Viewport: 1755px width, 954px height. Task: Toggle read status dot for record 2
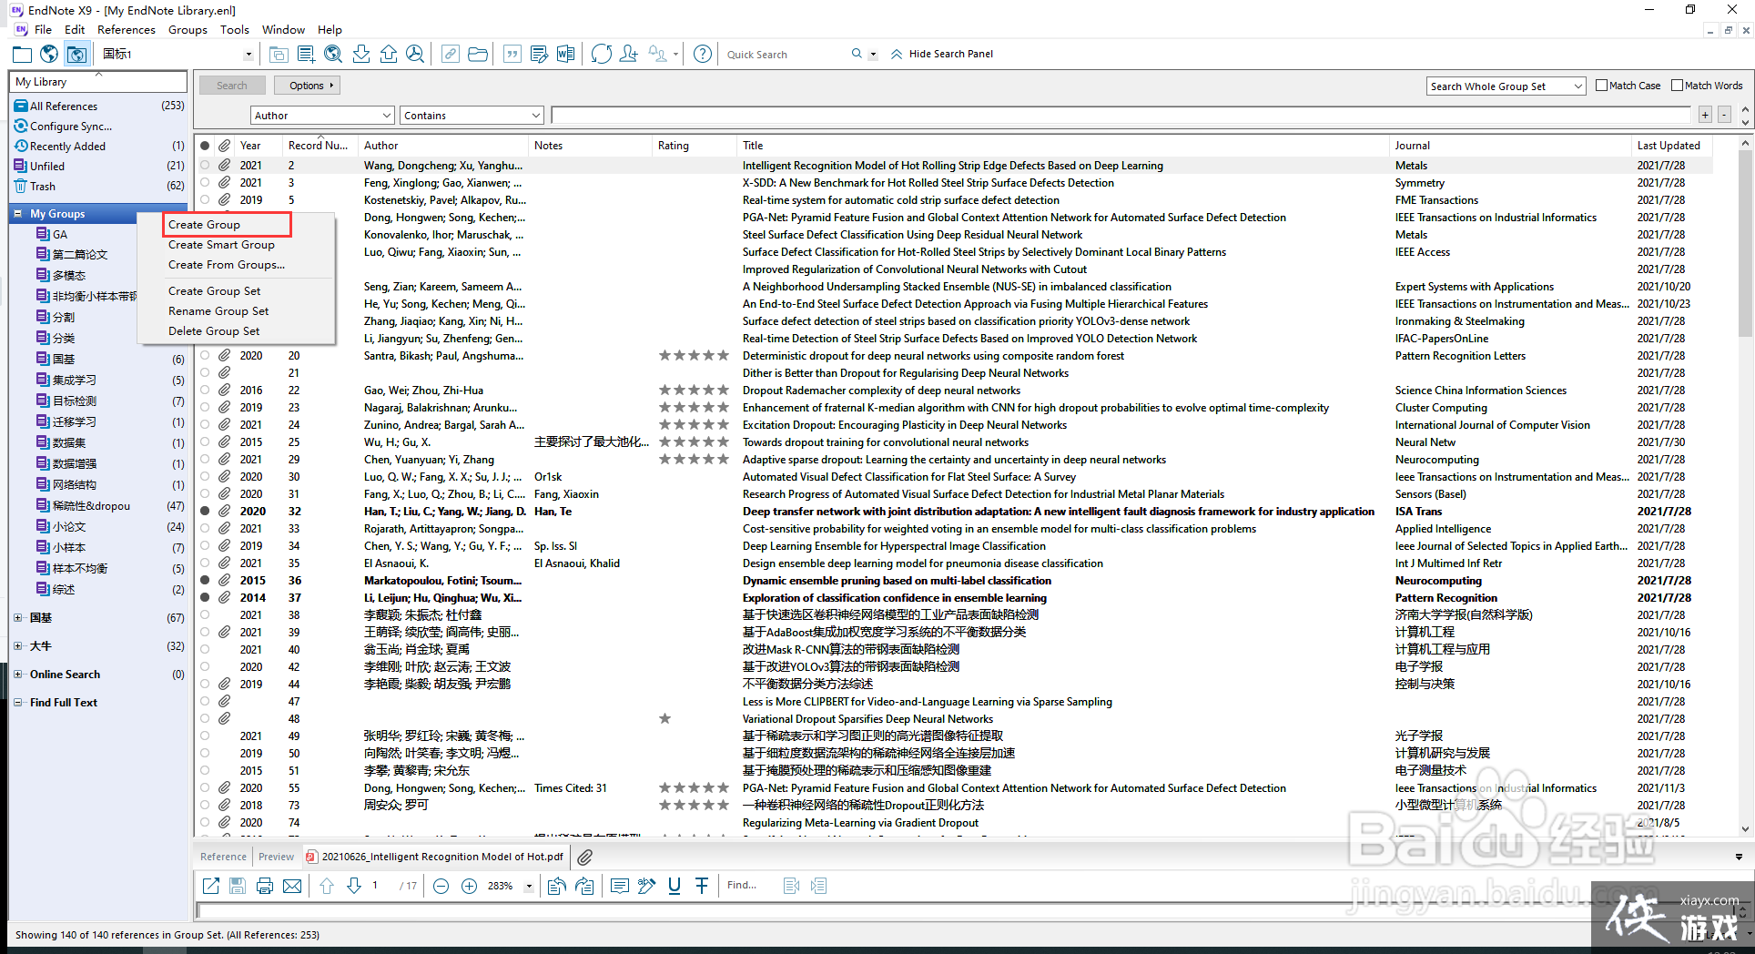205,166
